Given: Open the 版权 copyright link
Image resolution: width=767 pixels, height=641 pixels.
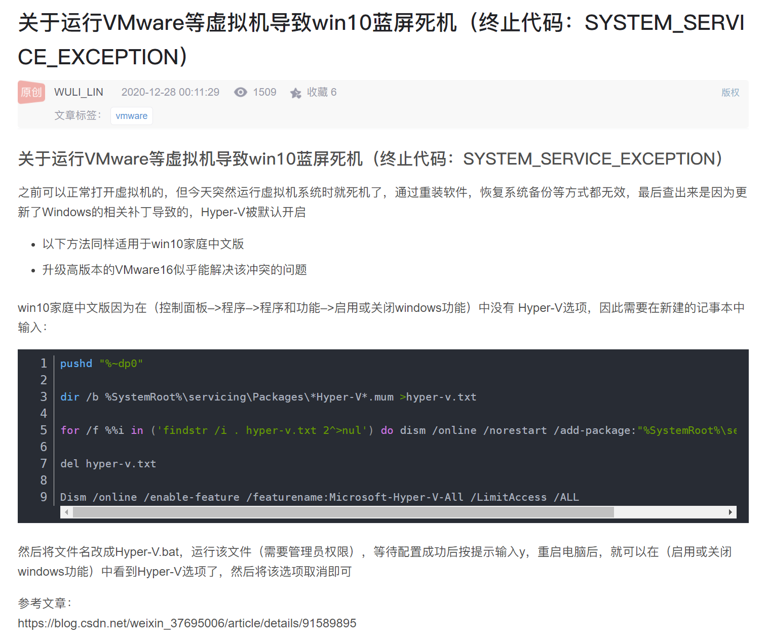Looking at the screenshot, I should [730, 93].
